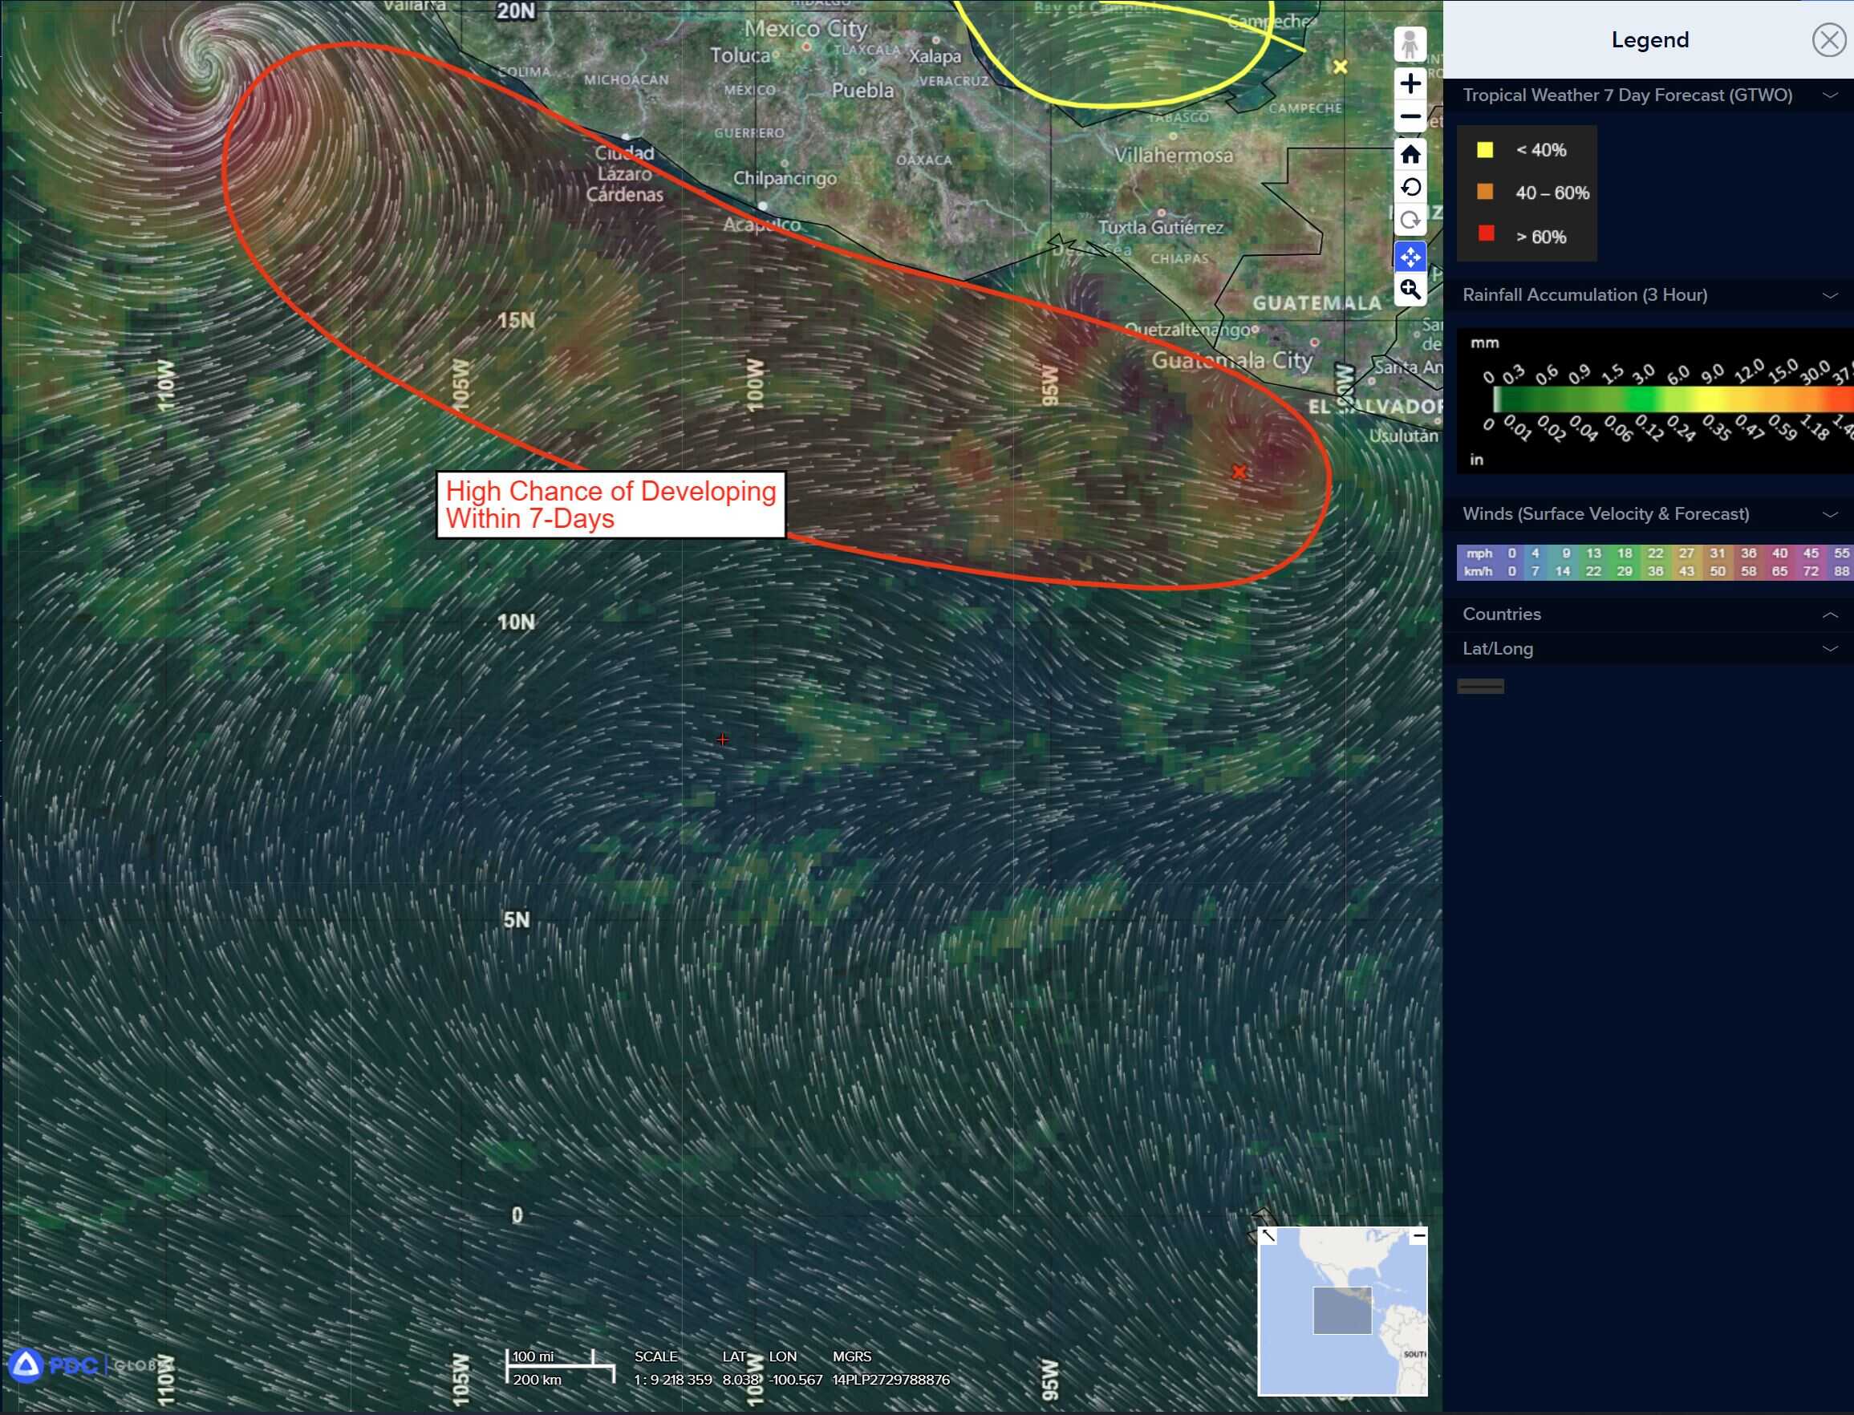Select the zoom-in magnifier tool
The height and width of the screenshot is (1415, 1854).
pyautogui.click(x=1410, y=290)
